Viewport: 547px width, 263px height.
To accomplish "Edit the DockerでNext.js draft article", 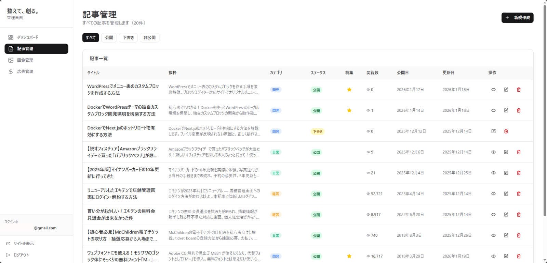I will tap(493, 131).
